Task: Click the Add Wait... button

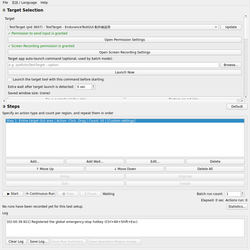Action: (x=95, y=162)
